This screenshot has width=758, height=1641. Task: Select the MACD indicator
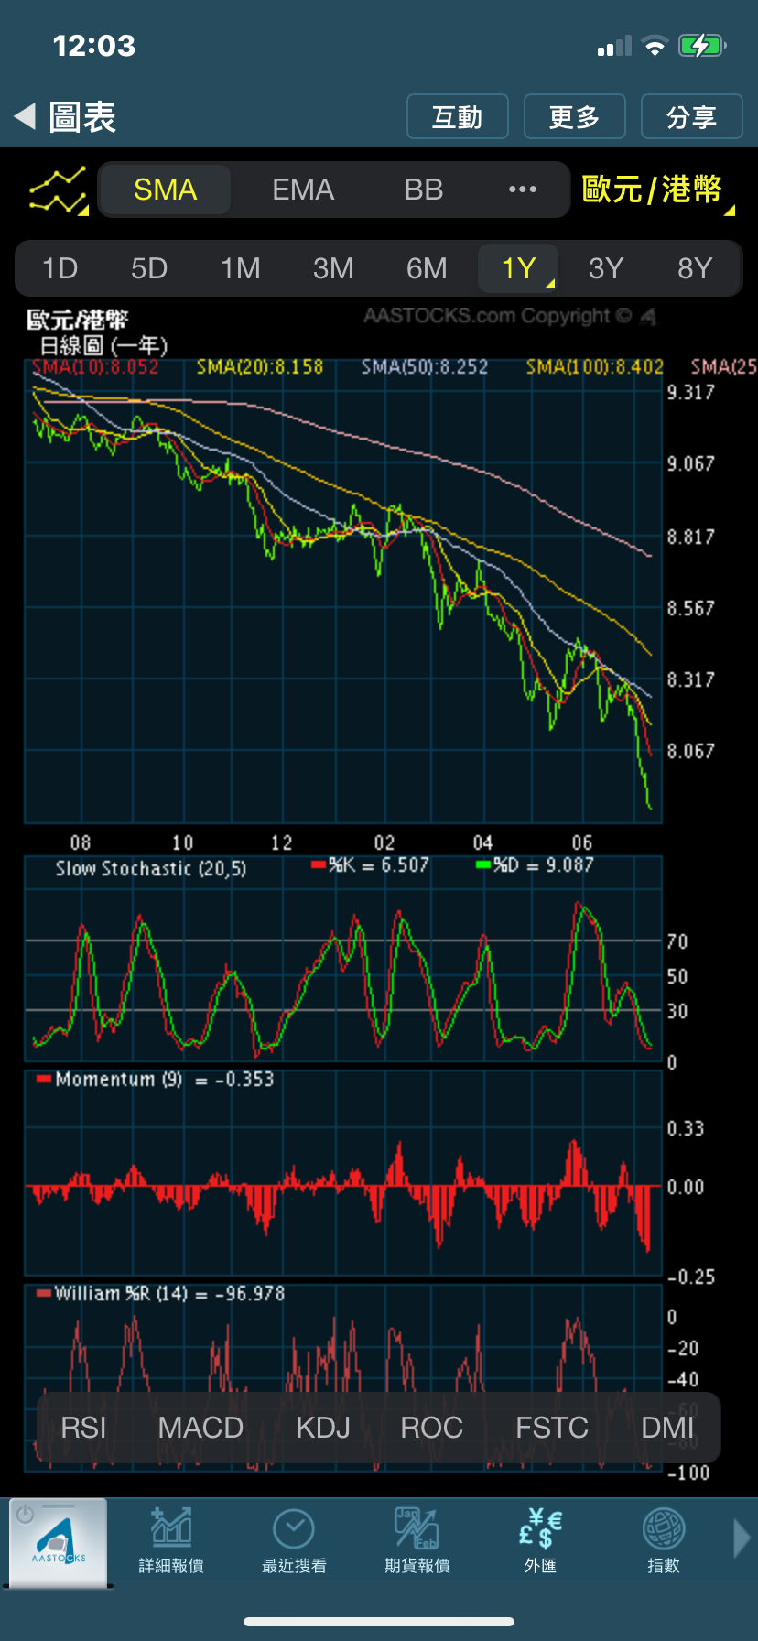[200, 1428]
